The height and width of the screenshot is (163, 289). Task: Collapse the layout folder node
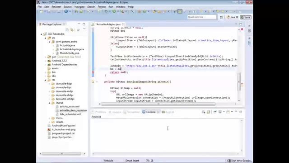pyautogui.click(x=49, y=103)
